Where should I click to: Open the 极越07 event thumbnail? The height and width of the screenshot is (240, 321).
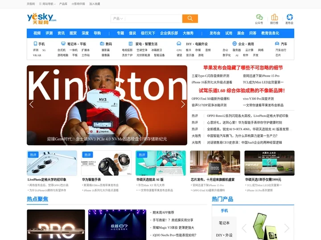point(117,225)
